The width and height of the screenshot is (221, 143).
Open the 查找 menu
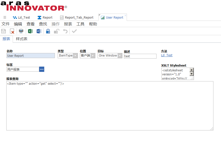point(43,24)
